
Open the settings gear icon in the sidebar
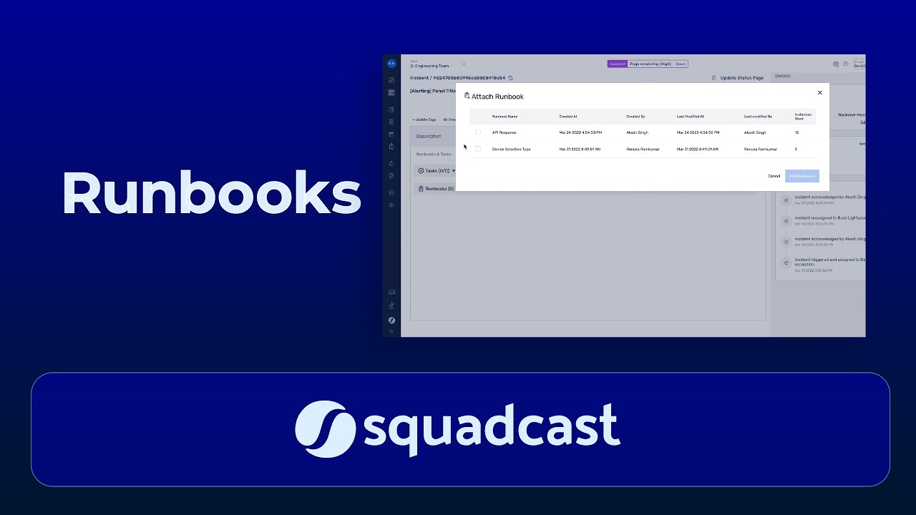click(391, 205)
